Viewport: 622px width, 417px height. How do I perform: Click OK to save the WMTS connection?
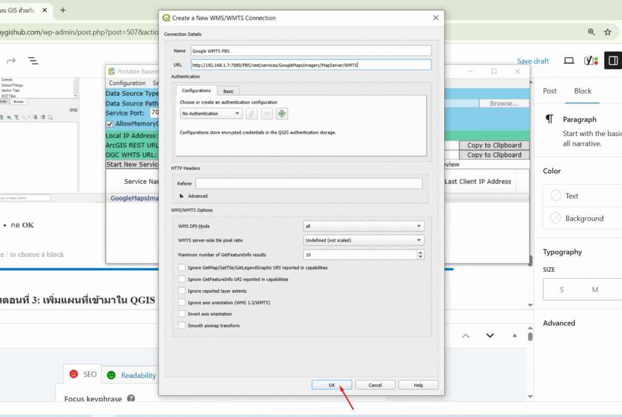[x=332, y=385]
